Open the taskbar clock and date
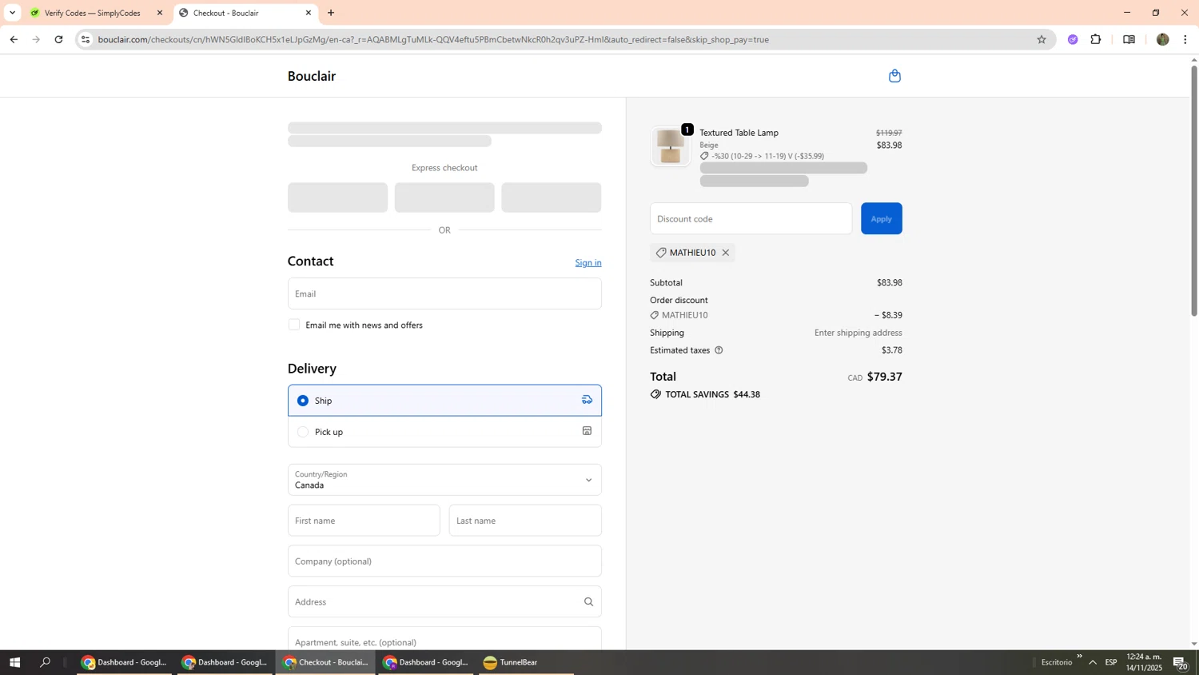The image size is (1199, 675). [x=1144, y=662]
